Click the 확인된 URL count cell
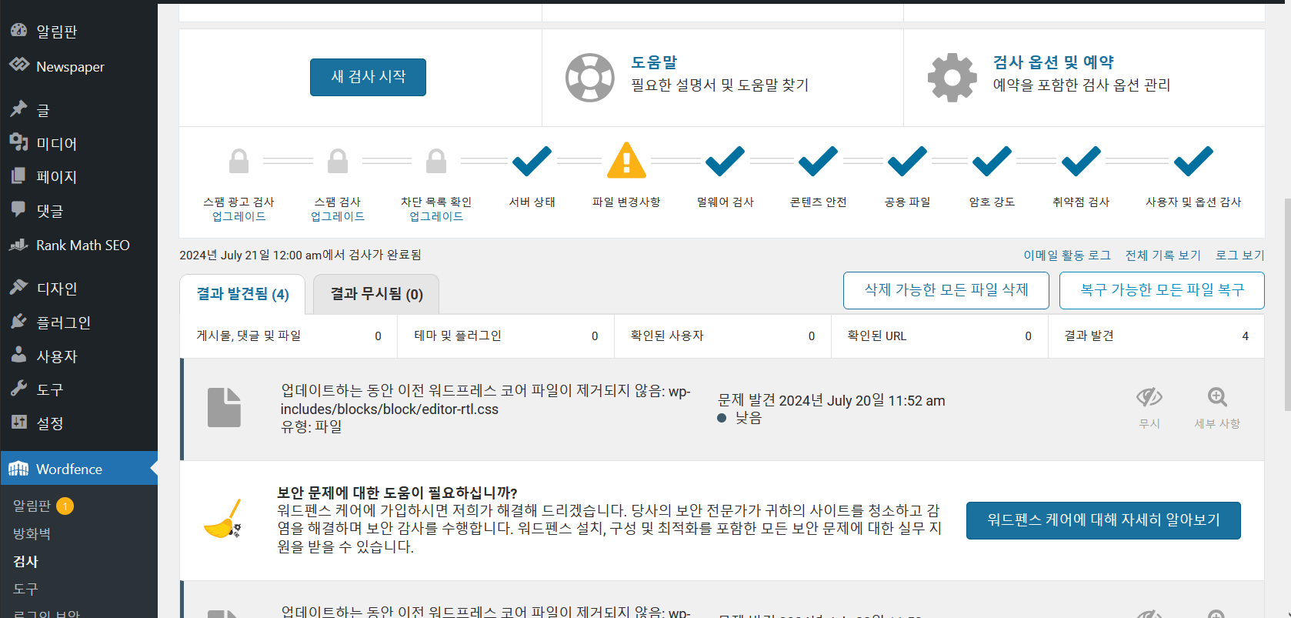 coord(939,336)
